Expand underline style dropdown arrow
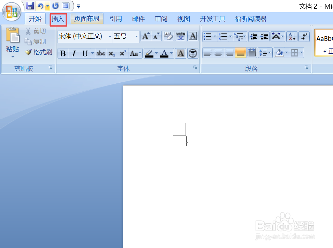333x248 pixels. pos(92,53)
